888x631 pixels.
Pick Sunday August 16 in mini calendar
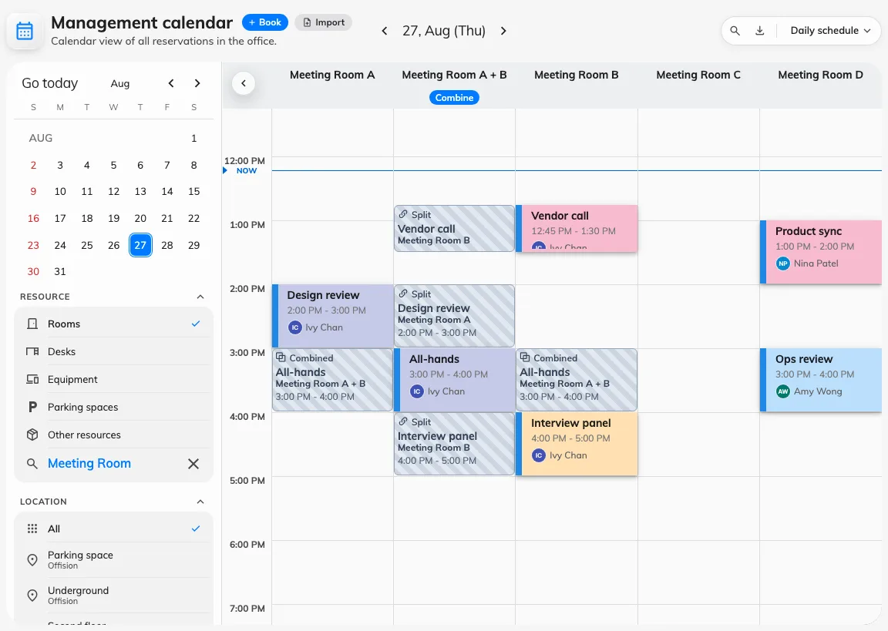click(33, 219)
